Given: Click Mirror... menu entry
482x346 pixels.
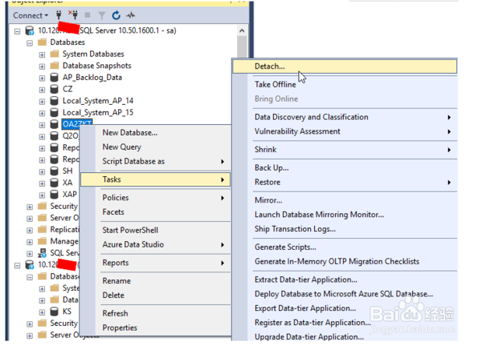Looking at the screenshot, I should (x=344, y=200).
